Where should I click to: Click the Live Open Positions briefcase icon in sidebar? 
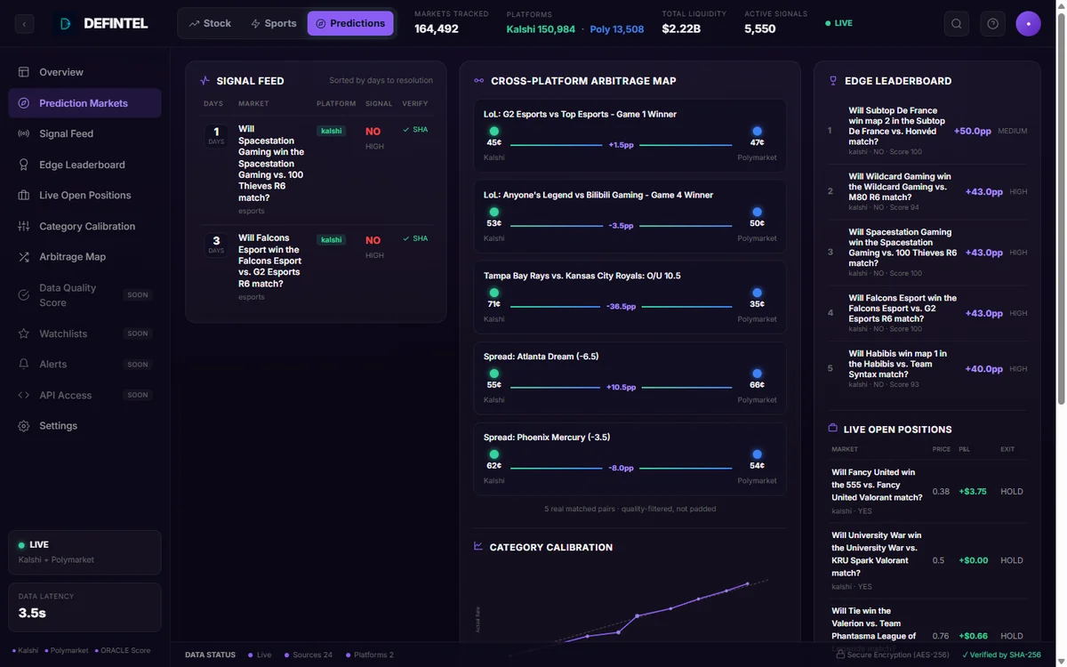pyautogui.click(x=24, y=195)
